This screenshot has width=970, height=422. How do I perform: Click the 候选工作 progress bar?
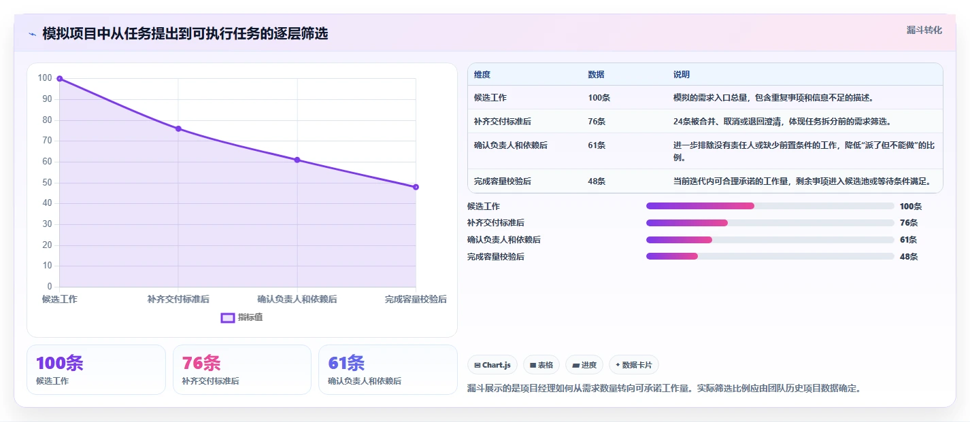[770, 206]
